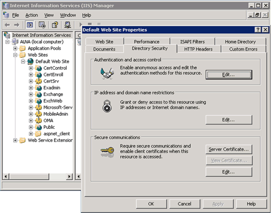271x213 pixels.
Task: Switch to the Documents tab
Action: click(x=104, y=49)
